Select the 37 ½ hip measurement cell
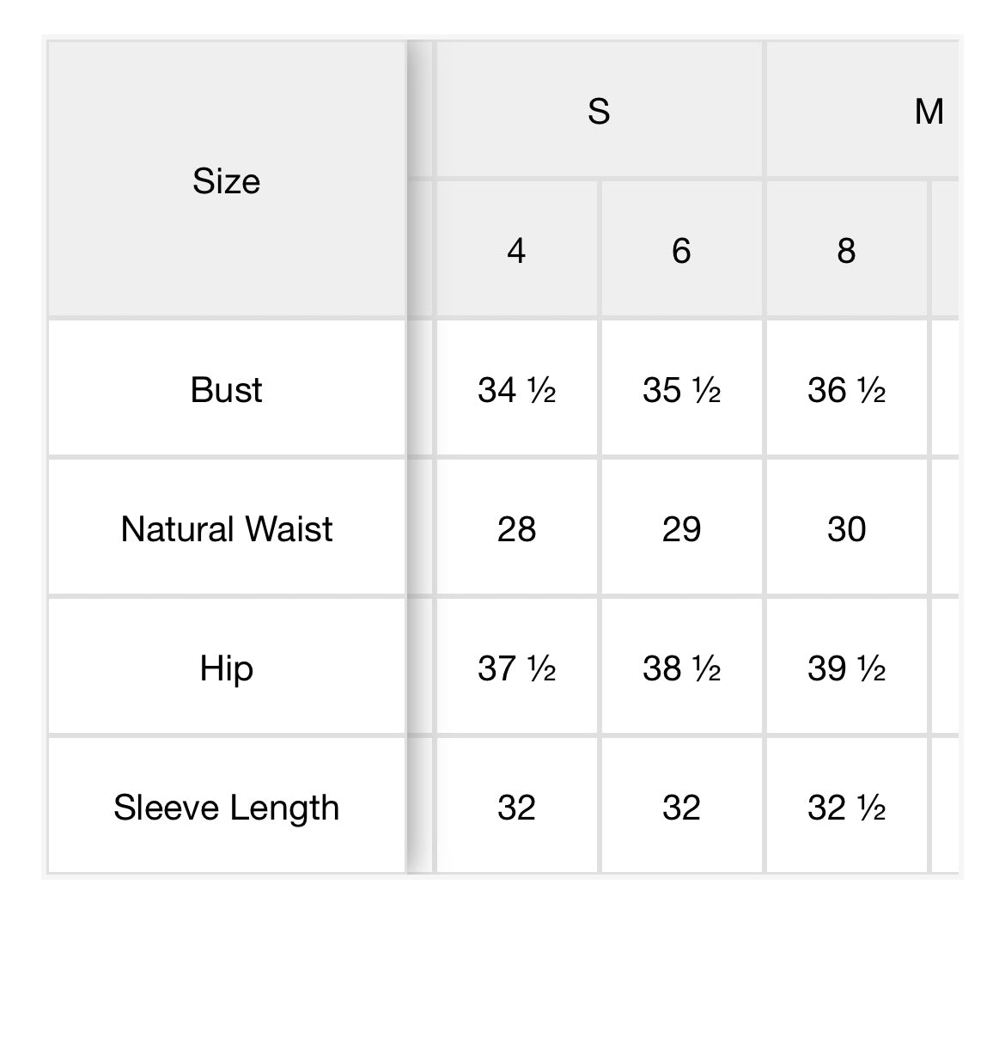 516,668
